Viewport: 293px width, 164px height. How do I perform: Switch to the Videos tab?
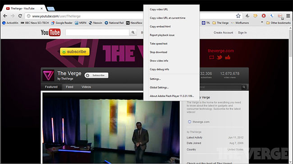[86, 87]
